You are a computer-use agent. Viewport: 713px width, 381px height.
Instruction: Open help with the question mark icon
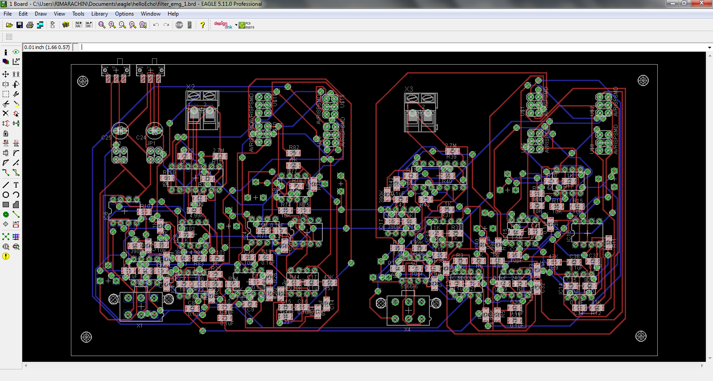(x=202, y=25)
